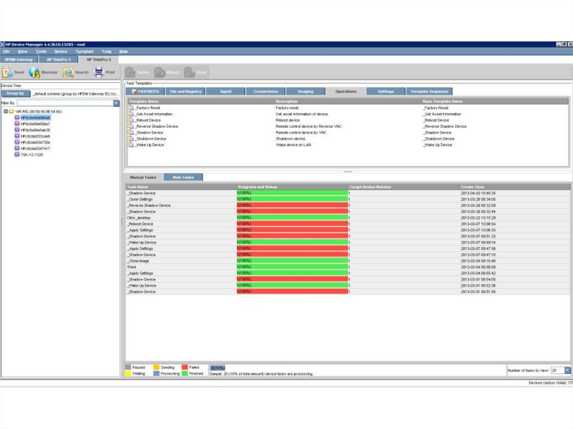
Task: Click the Discover globe icon in the toolbar
Action: 34,72
